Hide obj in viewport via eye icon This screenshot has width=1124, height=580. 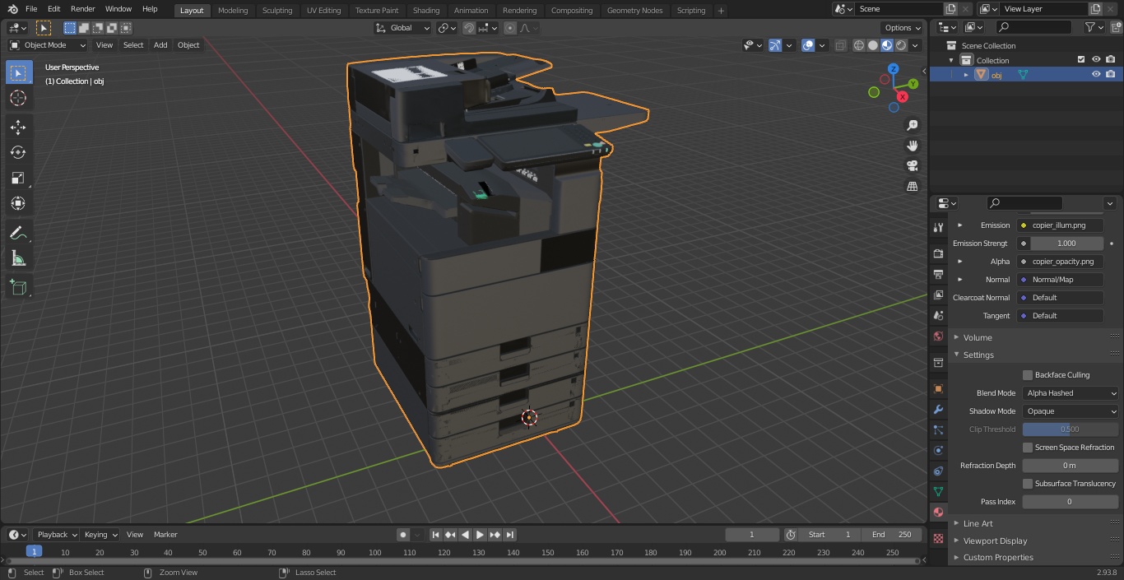pos(1096,74)
